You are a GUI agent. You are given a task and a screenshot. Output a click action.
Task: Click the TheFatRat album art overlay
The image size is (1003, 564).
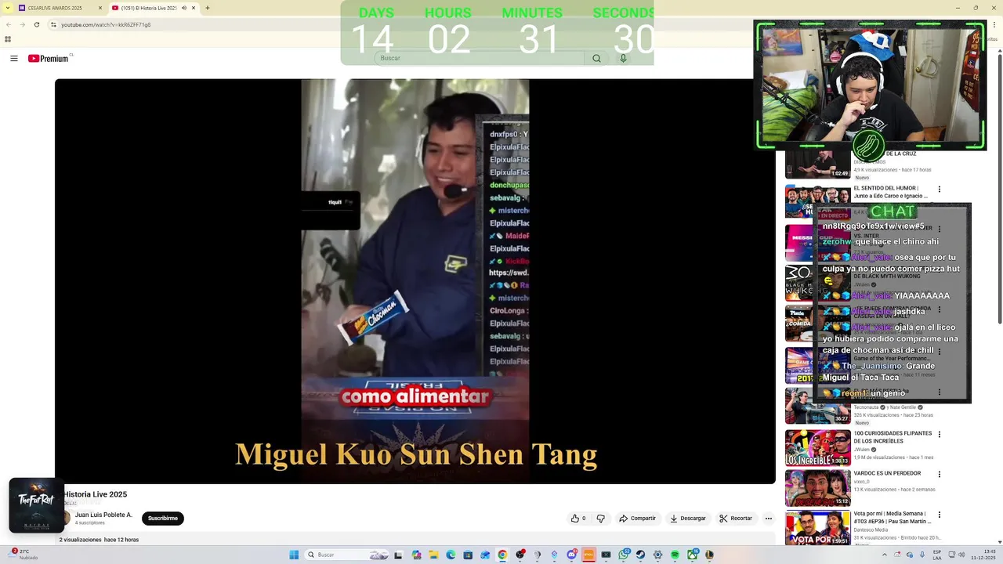(36, 505)
